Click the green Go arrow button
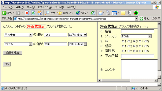Image resolution: width=162 pixels, height=91 pixels. pyautogui.click(x=141, y=19)
